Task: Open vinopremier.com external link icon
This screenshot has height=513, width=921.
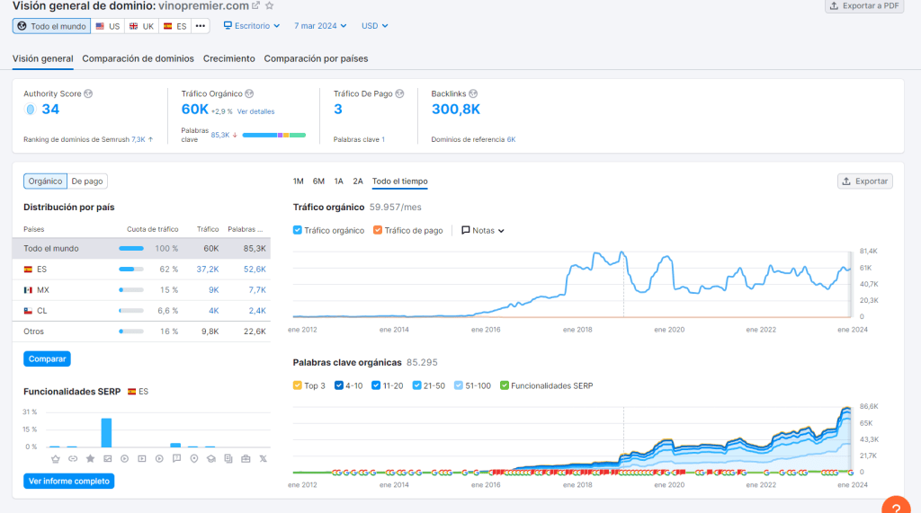Action: [x=256, y=6]
